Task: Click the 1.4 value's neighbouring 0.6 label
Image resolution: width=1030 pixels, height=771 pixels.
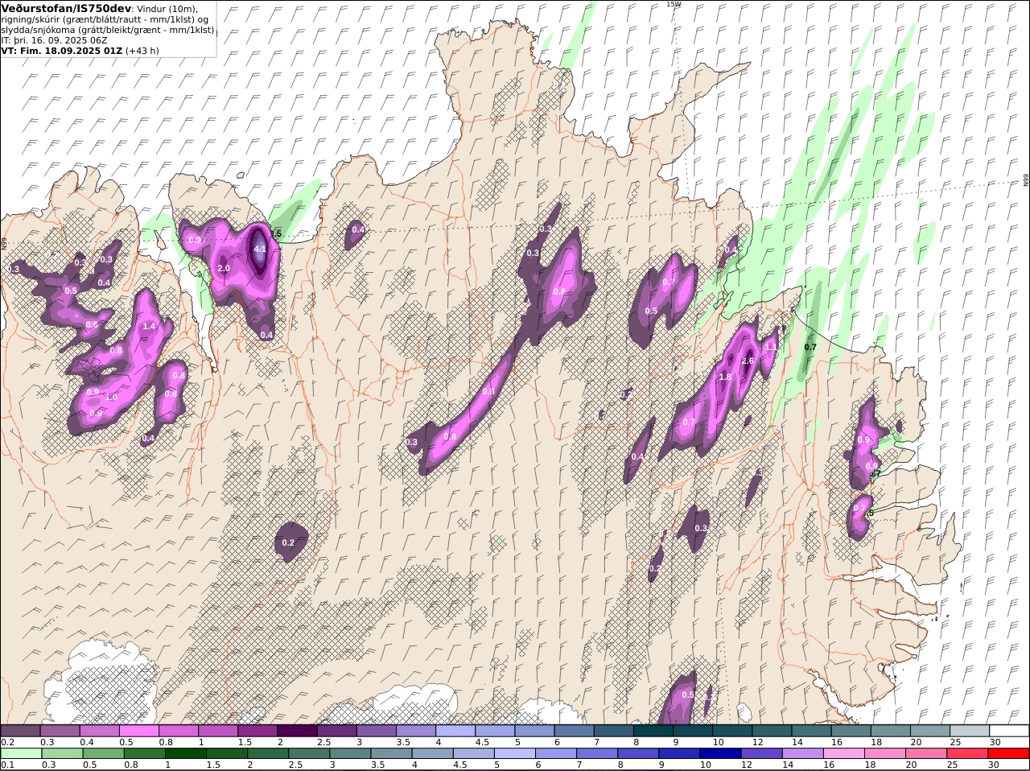Action: point(92,325)
